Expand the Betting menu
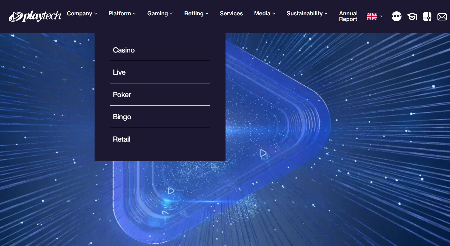450x246 pixels. point(196,13)
